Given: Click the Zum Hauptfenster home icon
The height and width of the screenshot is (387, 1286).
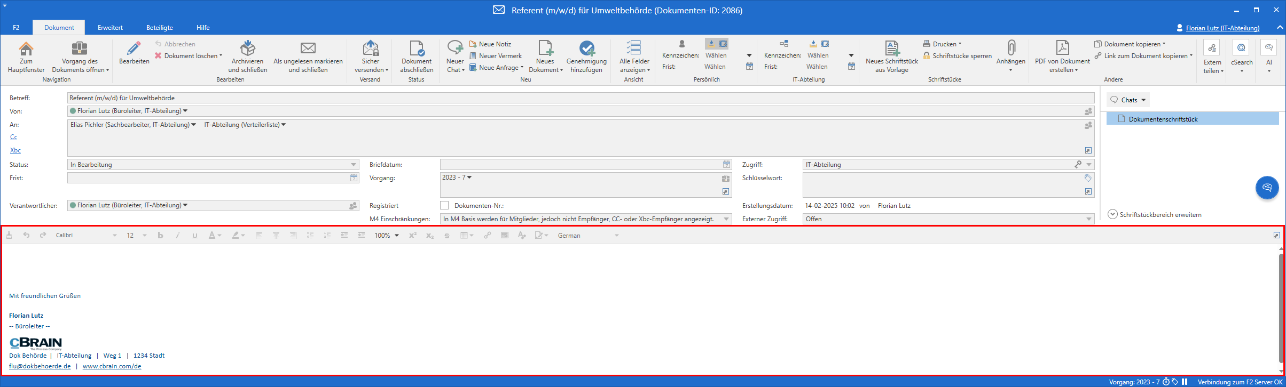Looking at the screenshot, I should tap(26, 49).
